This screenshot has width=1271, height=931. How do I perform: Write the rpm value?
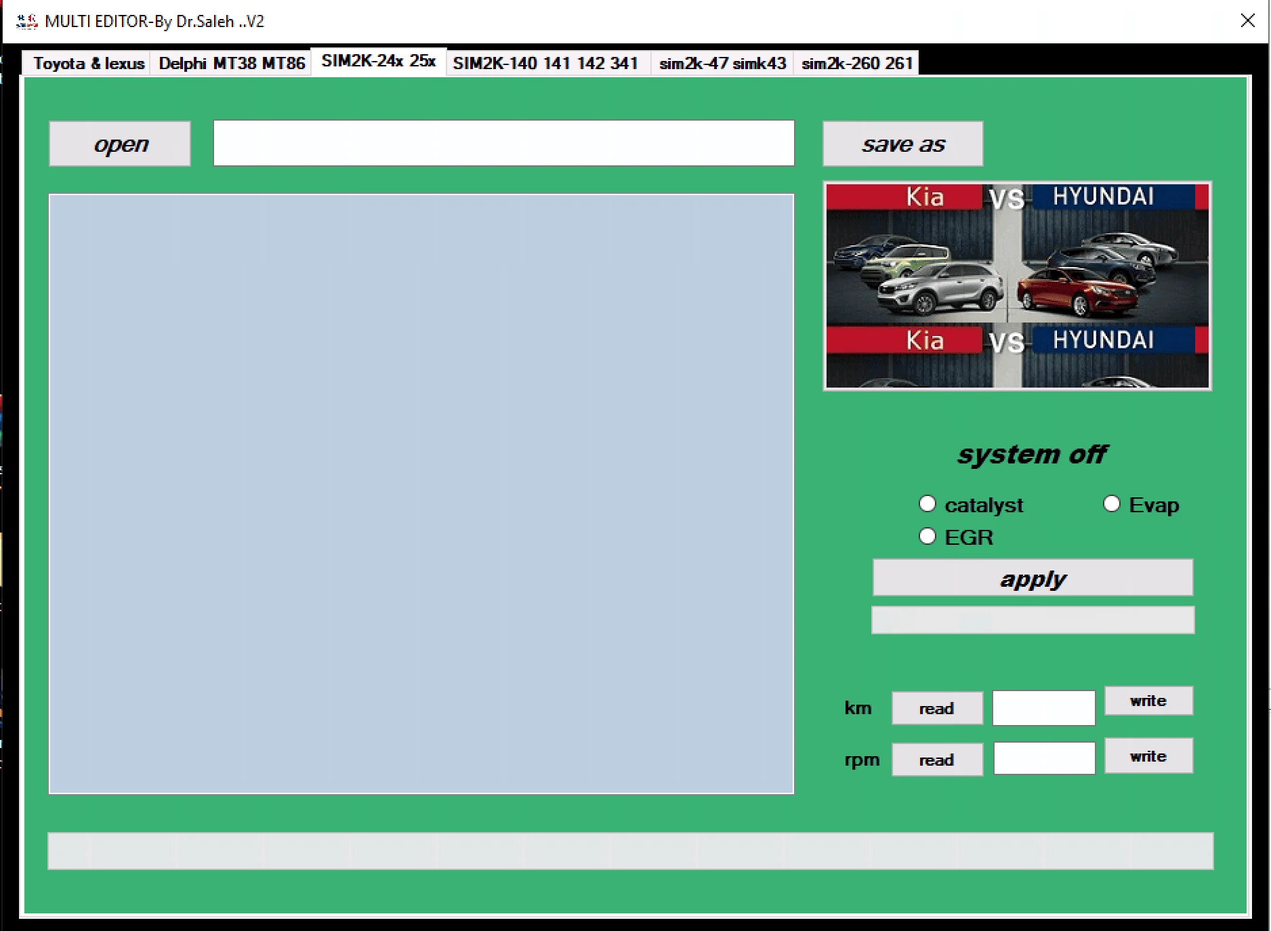[x=1148, y=756]
